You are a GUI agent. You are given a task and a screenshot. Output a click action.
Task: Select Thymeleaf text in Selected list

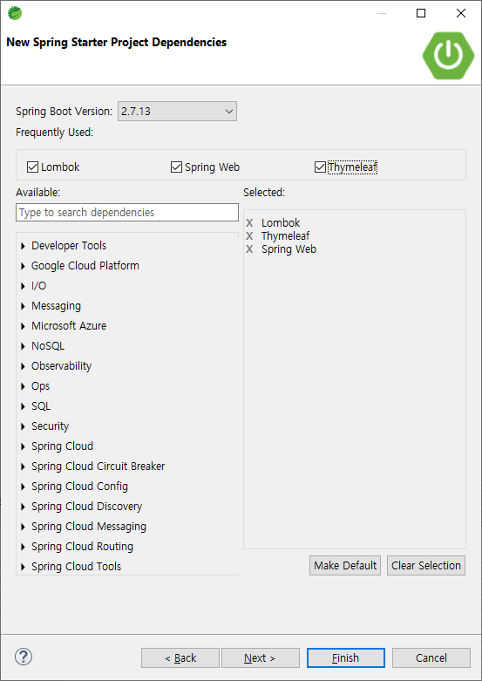tap(285, 235)
